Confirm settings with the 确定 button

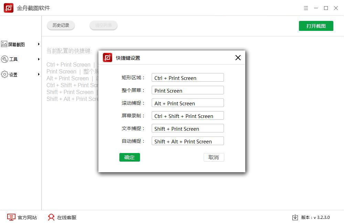coord(130,157)
